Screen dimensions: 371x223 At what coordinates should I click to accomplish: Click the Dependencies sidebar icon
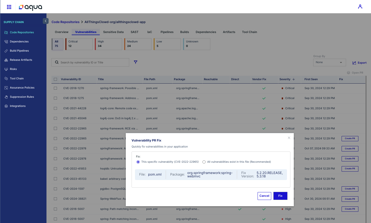(x=6, y=42)
